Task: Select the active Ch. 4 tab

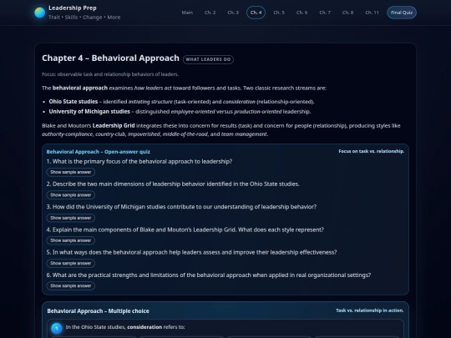Action: [256, 13]
